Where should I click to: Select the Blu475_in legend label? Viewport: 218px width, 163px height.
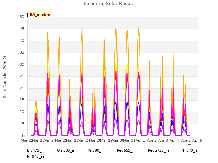(x=36, y=151)
